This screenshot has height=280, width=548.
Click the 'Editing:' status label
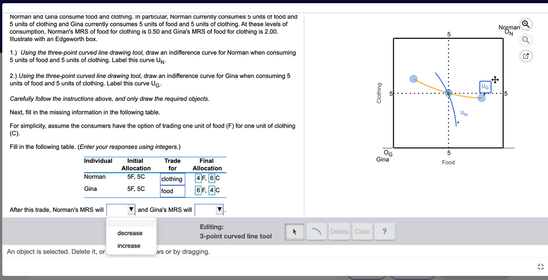tap(212, 227)
